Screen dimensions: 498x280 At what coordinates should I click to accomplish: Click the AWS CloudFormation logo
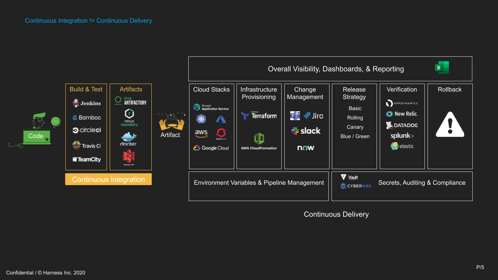259,142
